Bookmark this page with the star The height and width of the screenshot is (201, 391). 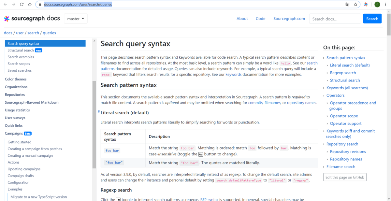355,5
